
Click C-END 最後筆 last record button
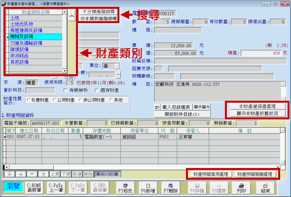click(100, 188)
